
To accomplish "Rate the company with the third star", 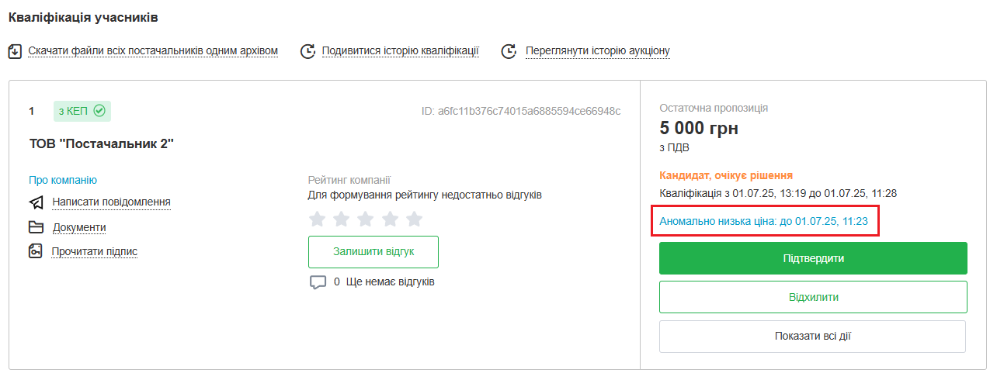I will pos(366,219).
